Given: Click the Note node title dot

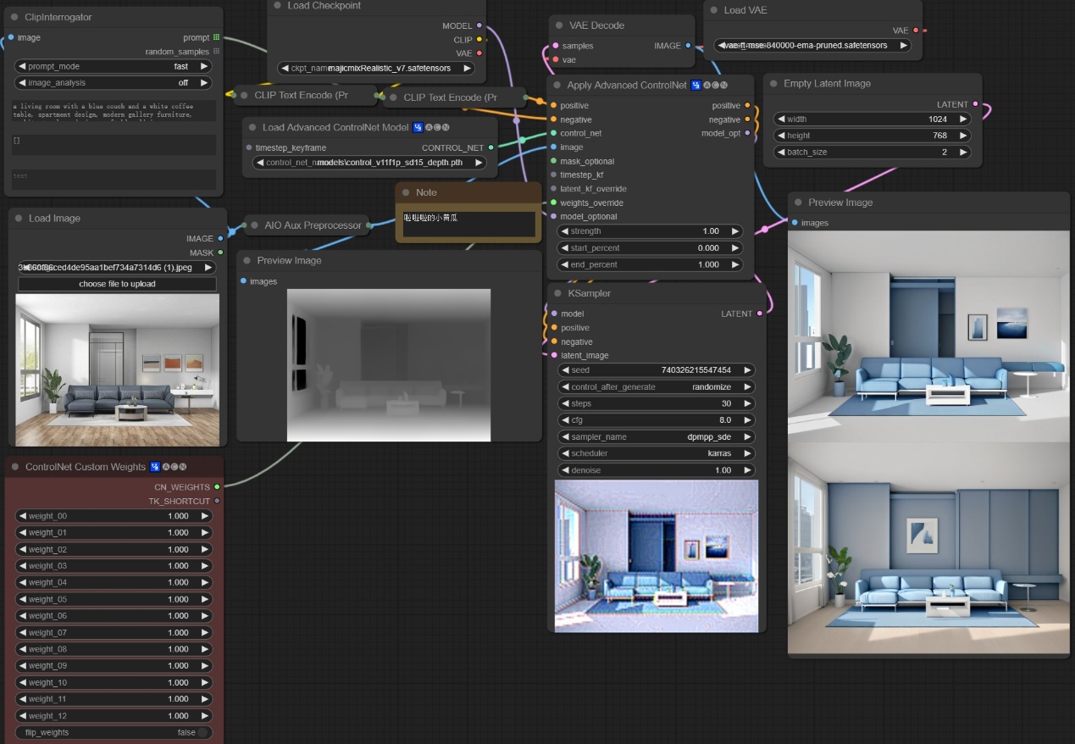Looking at the screenshot, I should (x=406, y=193).
